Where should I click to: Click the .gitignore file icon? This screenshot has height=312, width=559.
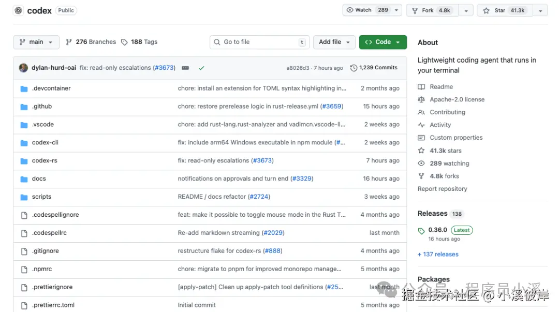tap(24, 251)
